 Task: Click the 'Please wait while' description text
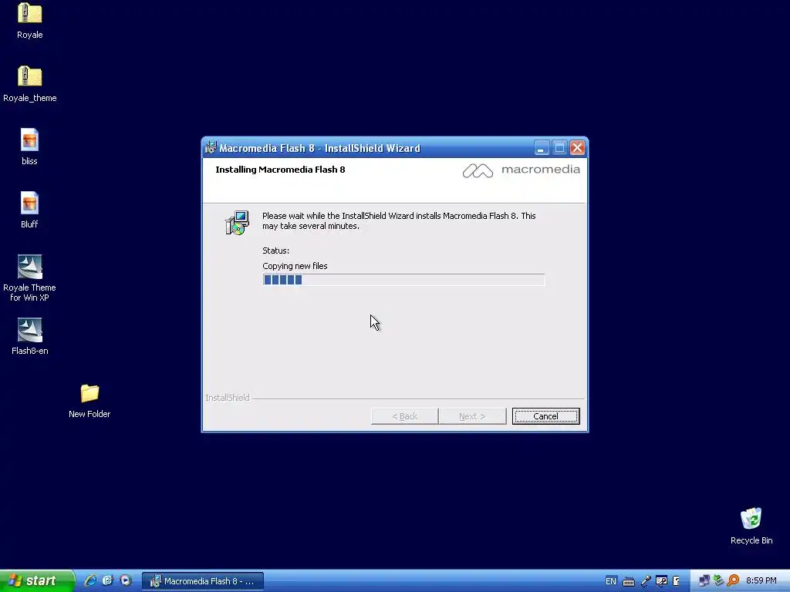[x=399, y=221]
